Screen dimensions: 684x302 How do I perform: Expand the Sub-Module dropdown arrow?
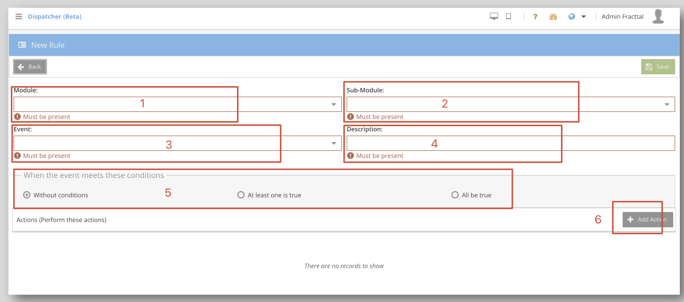coord(667,104)
